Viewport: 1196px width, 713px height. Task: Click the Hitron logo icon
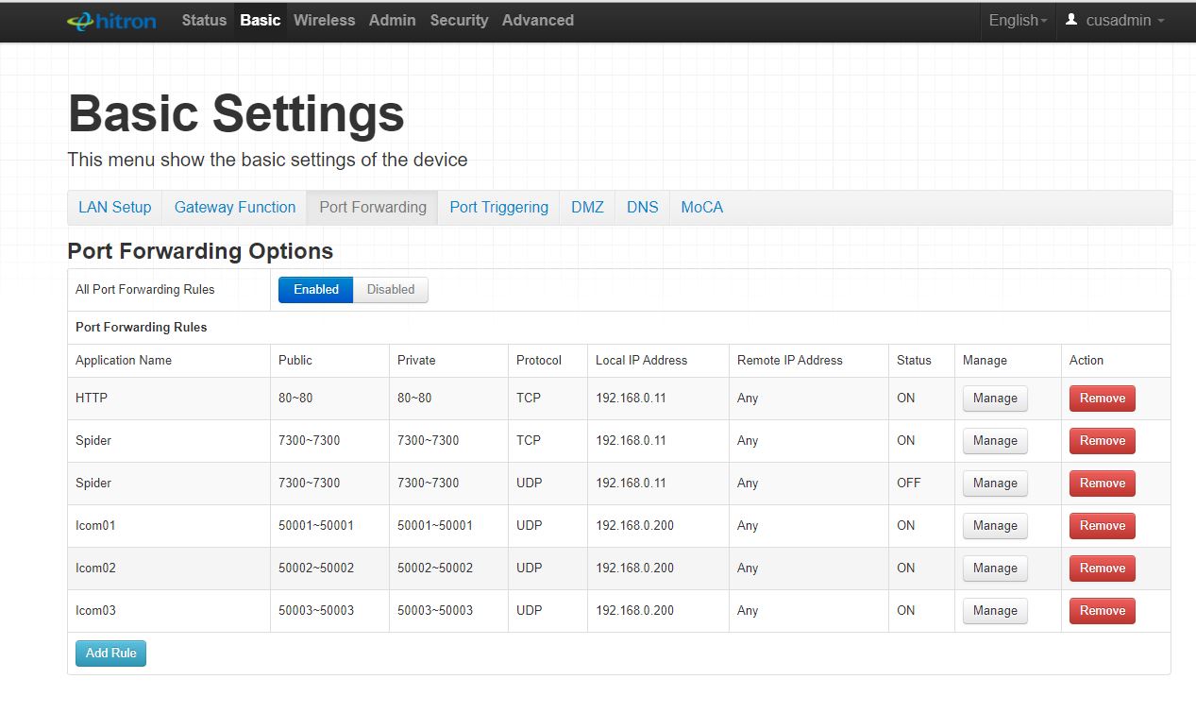[110, 21]
